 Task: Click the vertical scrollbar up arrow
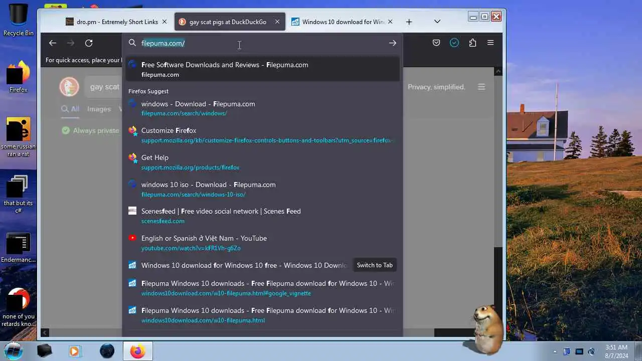tap(498, 72)
